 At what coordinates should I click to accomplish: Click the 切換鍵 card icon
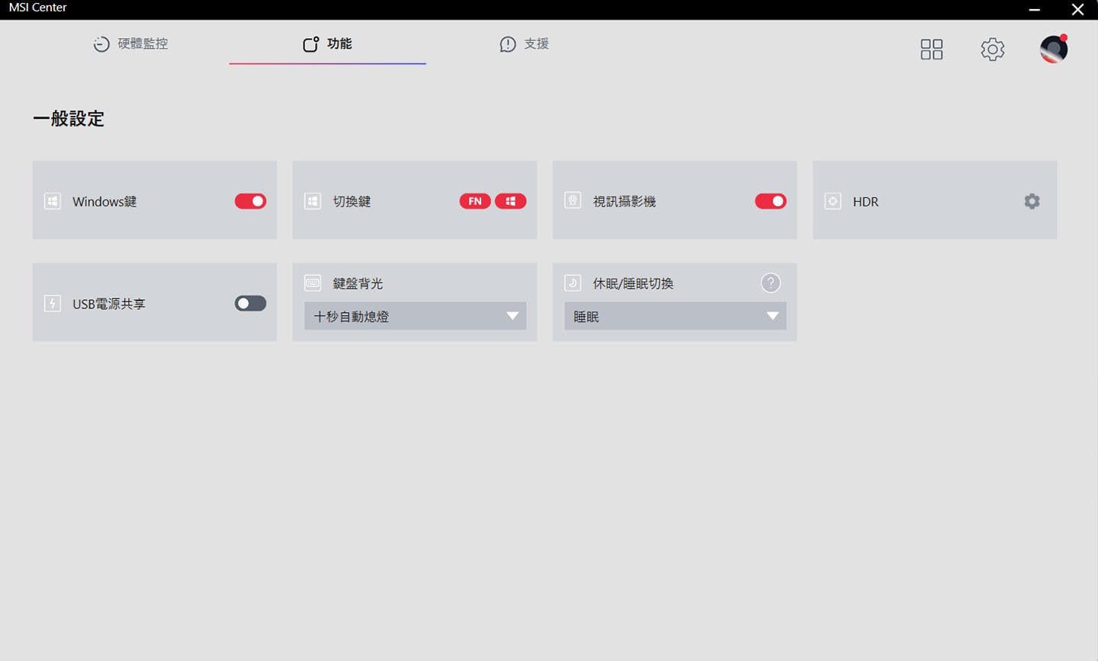coord(313,201)
